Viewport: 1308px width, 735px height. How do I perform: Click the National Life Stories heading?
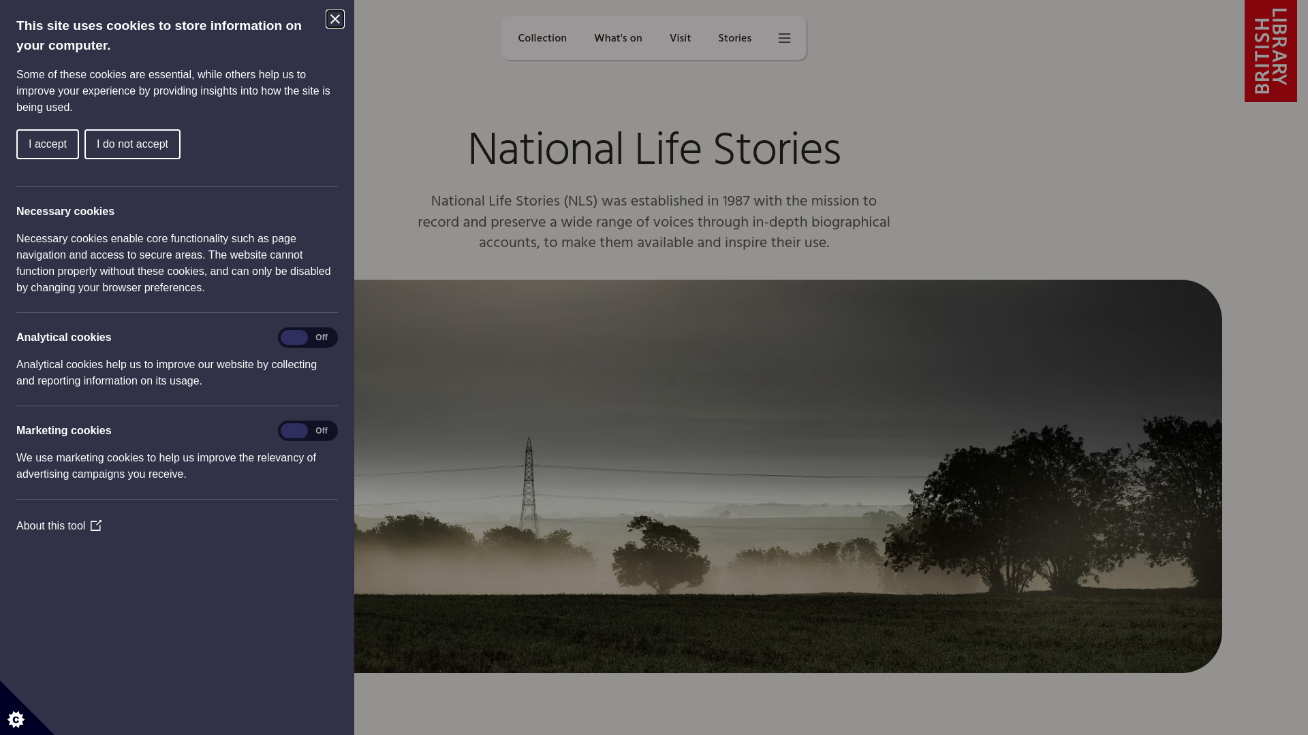[x=654, y=150]
